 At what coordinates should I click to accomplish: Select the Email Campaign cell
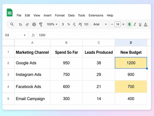coord(32,99)
